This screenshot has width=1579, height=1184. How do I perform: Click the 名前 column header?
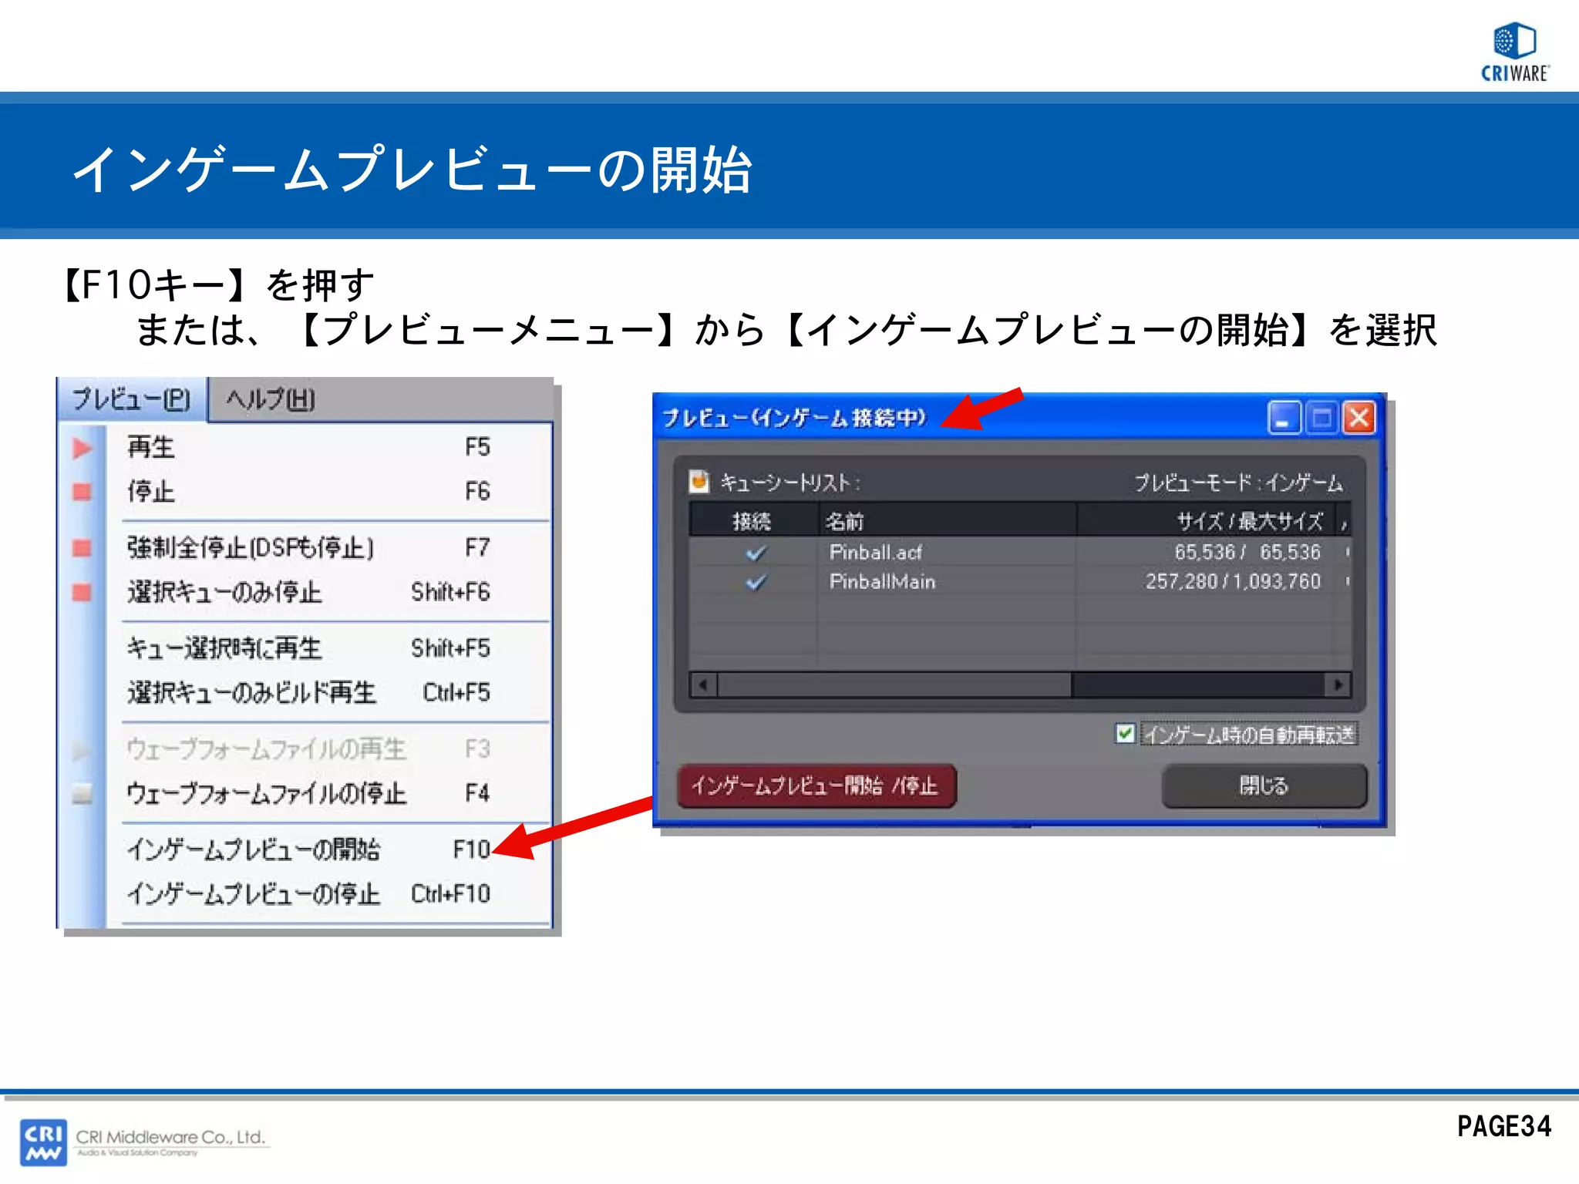(x=846, y=522)
